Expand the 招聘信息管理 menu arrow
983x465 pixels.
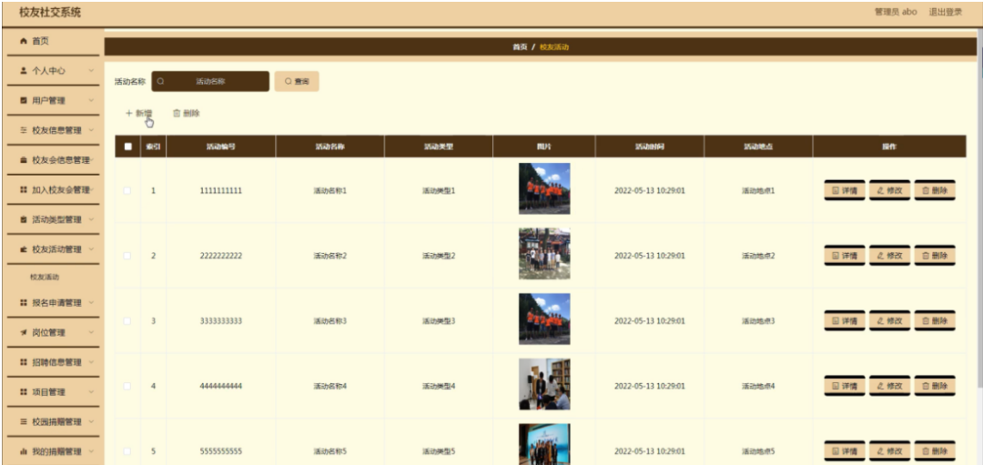pyautogui.click(x=92, y=362)
